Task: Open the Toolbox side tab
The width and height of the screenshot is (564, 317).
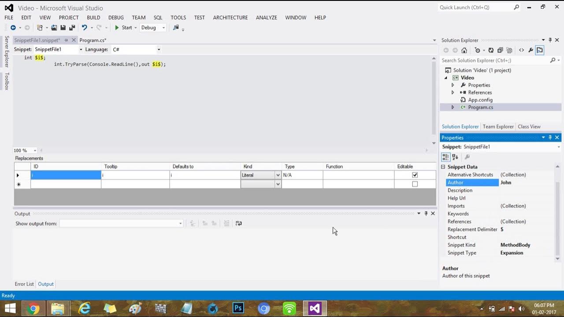Action: pyautogui.click(x=7, y=81)
